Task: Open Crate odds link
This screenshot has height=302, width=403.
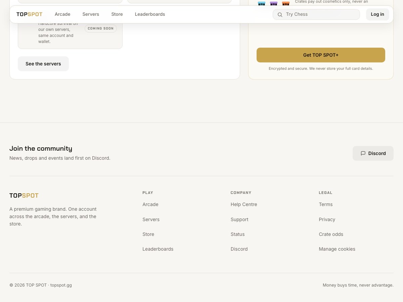Action: pyautogui.click(x=331, y=234)
